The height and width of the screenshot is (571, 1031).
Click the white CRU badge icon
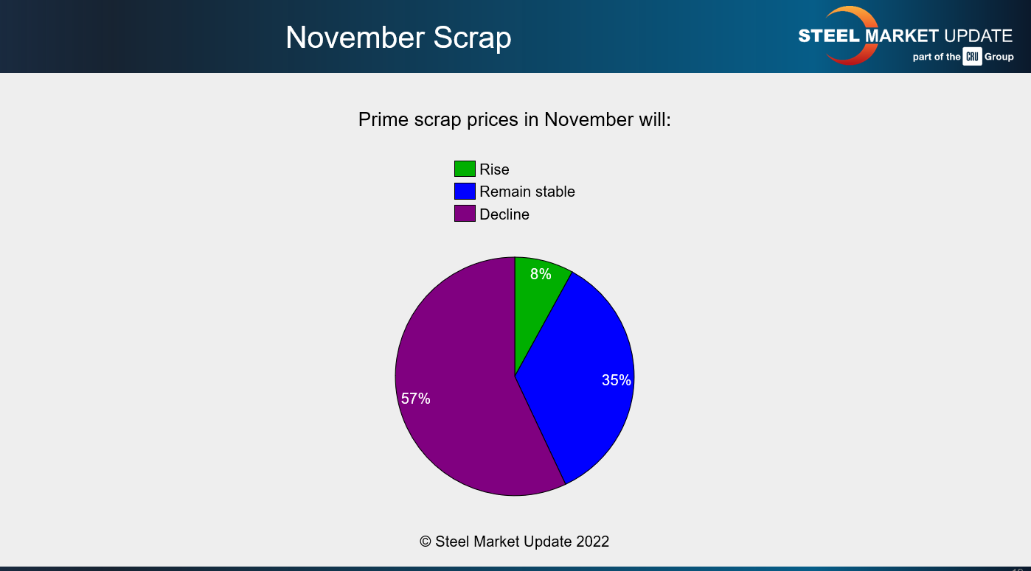point(972,57)
